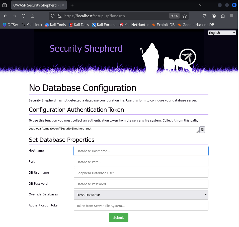
Task: Open the Pocket save icon
Action: [205, 16]
